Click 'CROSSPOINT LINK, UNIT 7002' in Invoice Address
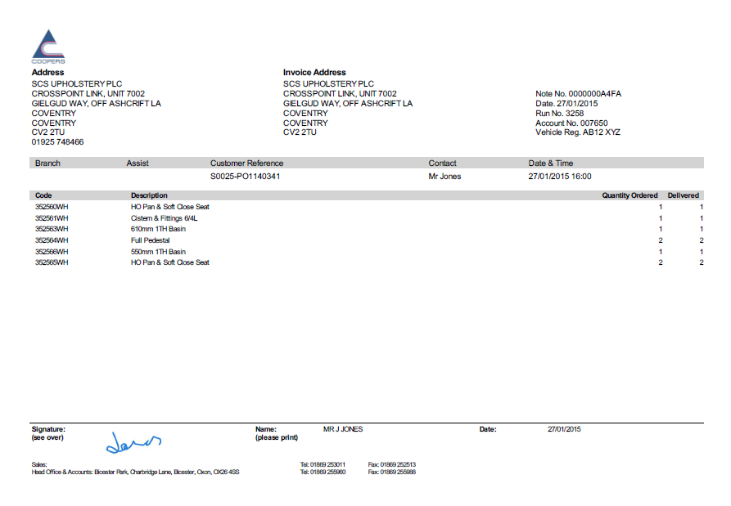Viewport: 731px width, 506px height. (x=340, y=93)
